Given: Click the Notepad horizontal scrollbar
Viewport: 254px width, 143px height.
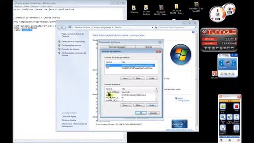Looking at the screenshot, I should (68, 140).
